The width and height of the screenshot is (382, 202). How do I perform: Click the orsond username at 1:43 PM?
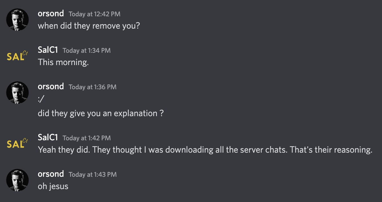click(51, 174)
